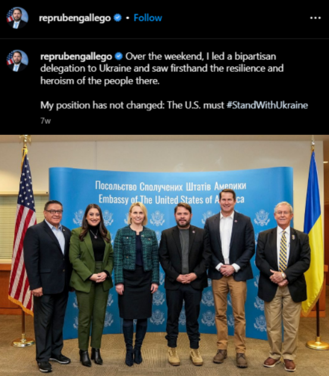Open the three-dot more options menu
This screenshot has height=376, width=329.
[x=315, y=18]
